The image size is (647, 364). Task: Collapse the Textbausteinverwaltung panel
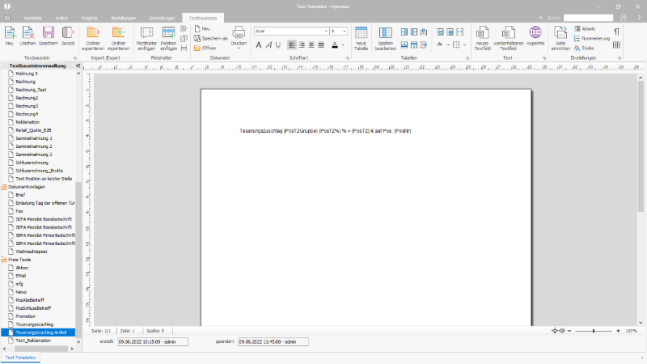click(x=78, y=66)
